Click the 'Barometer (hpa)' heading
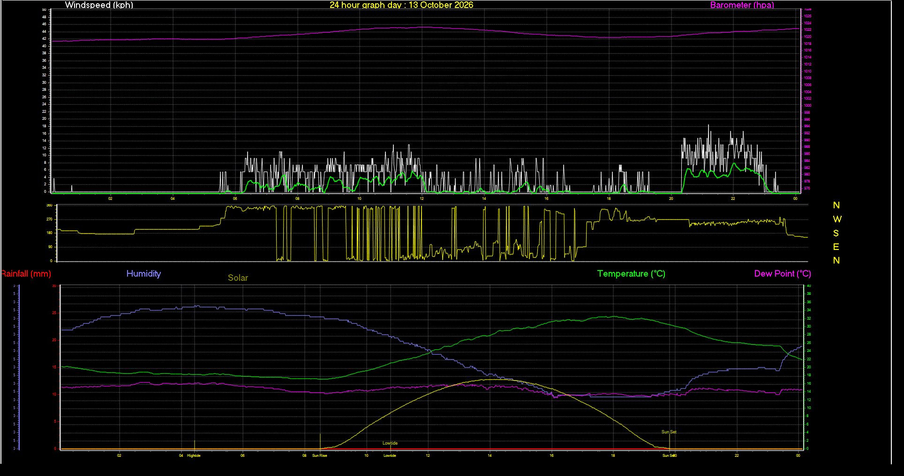This screenshot has height=476, width=904. pos(742,5)
